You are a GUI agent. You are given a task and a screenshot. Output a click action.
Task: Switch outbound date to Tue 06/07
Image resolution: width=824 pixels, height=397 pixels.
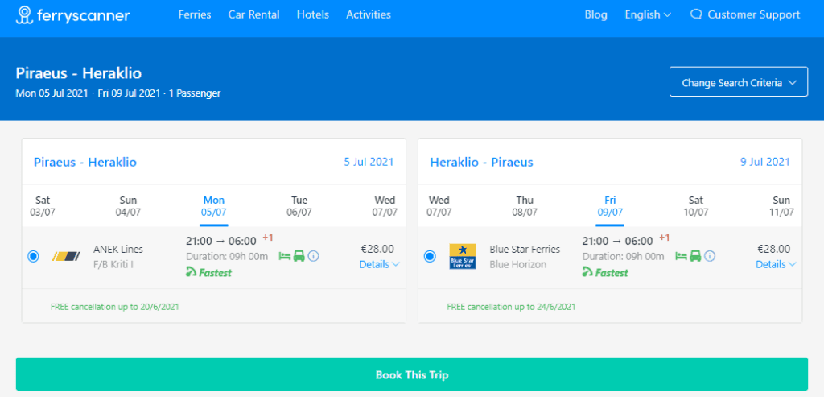point(299,206)
